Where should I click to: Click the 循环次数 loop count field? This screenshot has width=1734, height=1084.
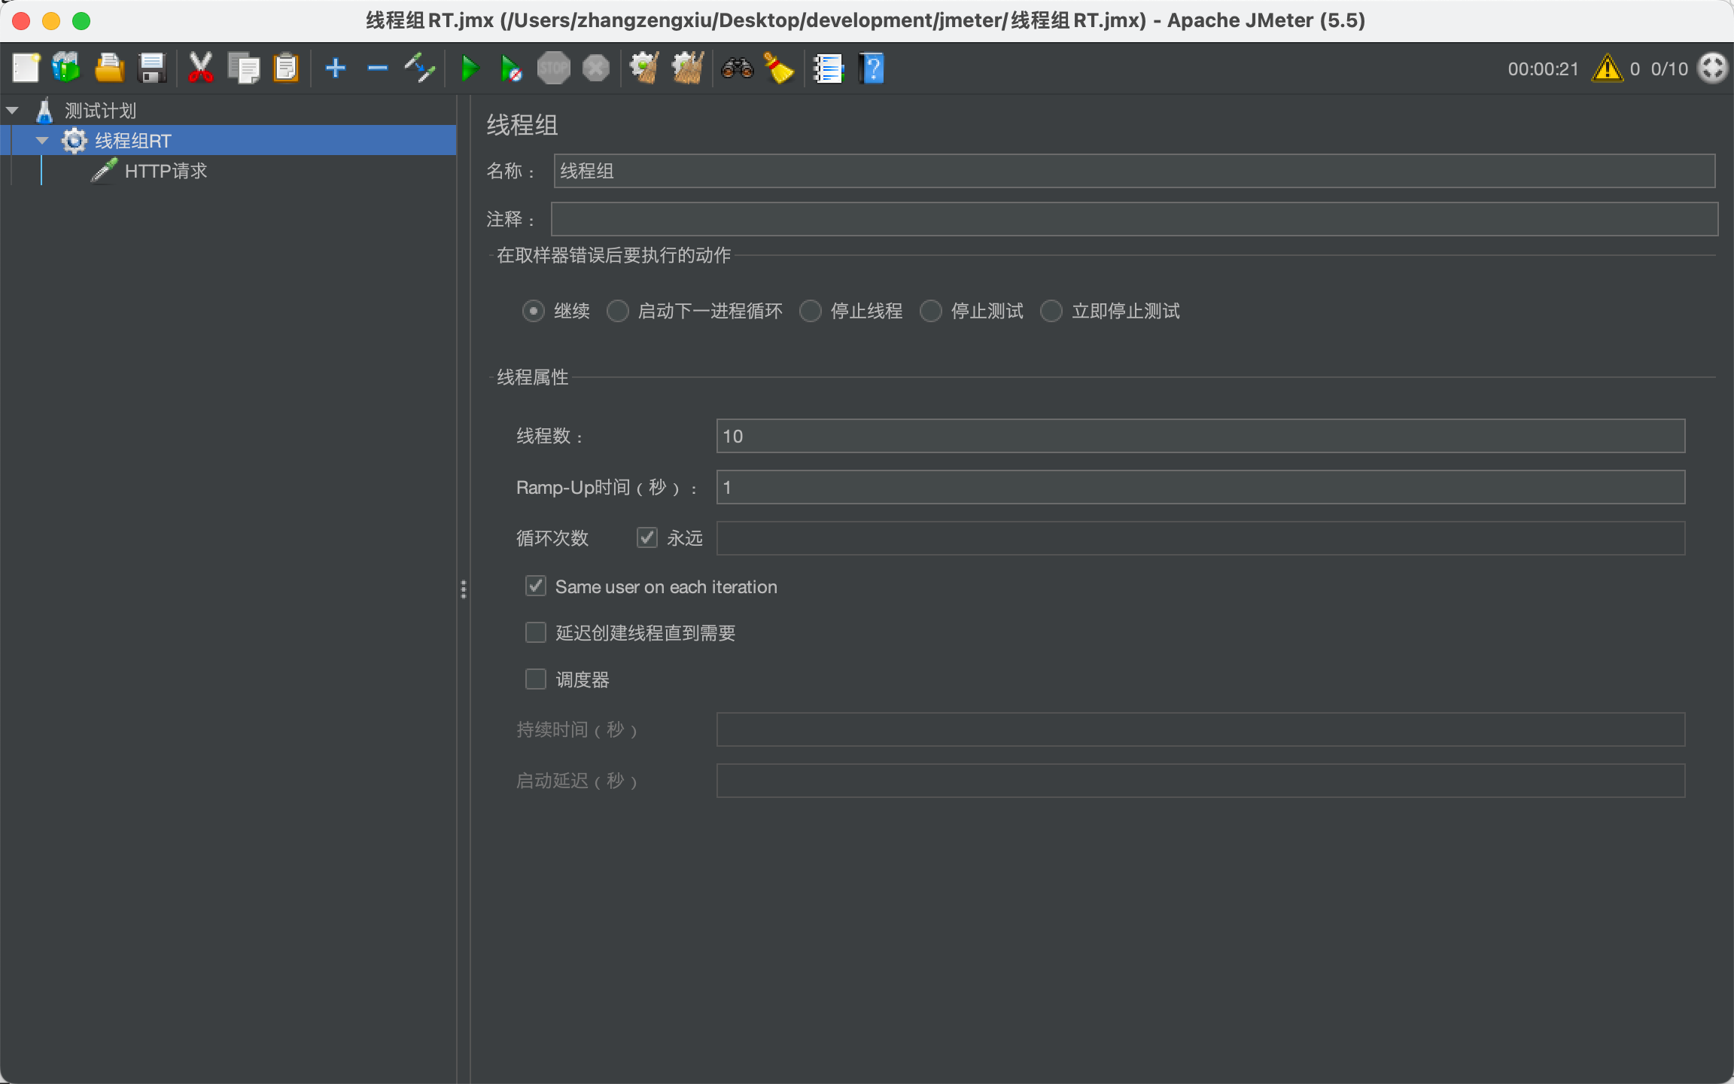click(1200, 538)
